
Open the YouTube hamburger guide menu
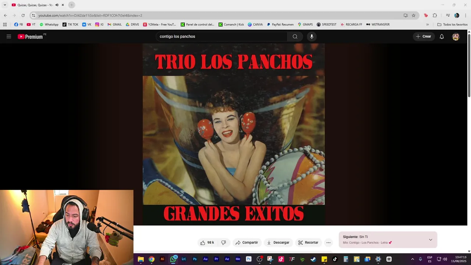(x=9, y=36)
